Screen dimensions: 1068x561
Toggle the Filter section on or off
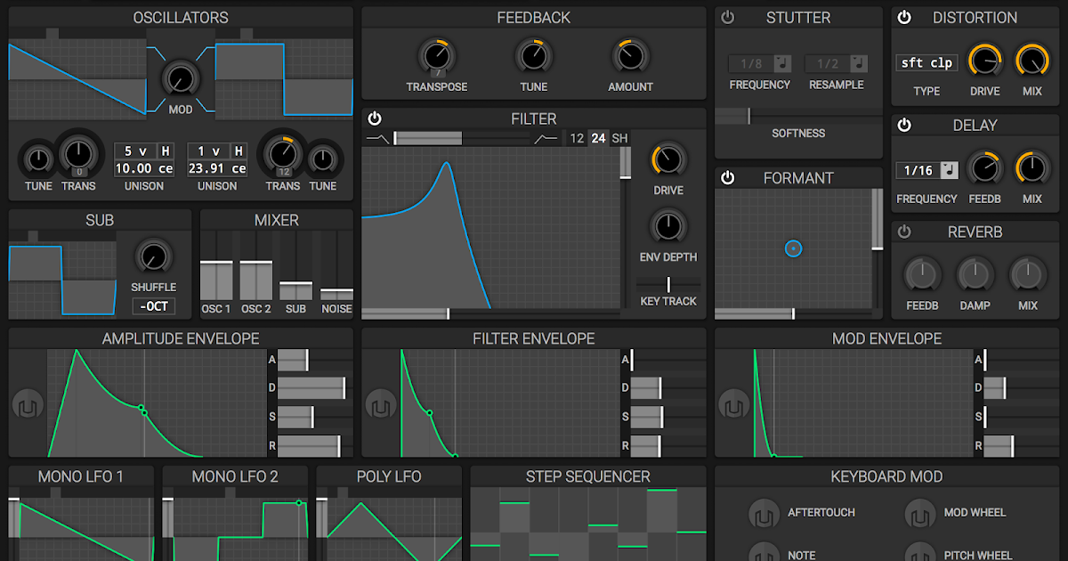tap(375, 118)
